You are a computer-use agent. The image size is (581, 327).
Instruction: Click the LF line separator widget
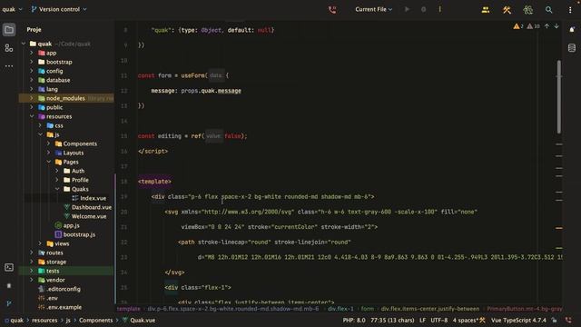tap(422, 321)
